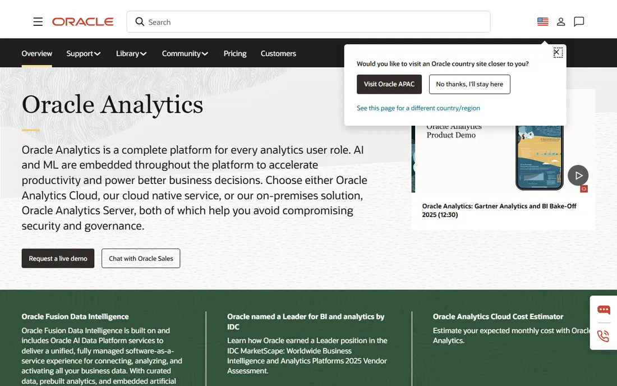
Task: Click the small red badge under play button
Action: (x=583, y=189)
